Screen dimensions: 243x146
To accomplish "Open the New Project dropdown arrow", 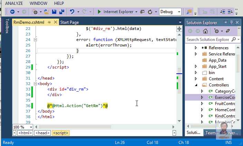I will coord(41,12).
